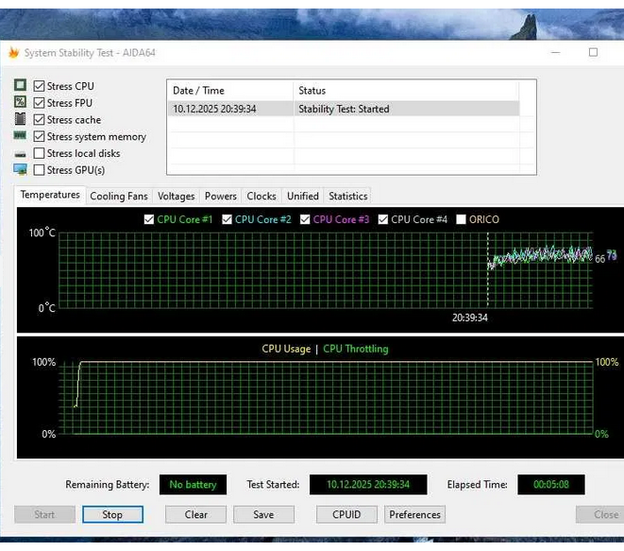Enable the ORICO temperature checkbox

462,219
